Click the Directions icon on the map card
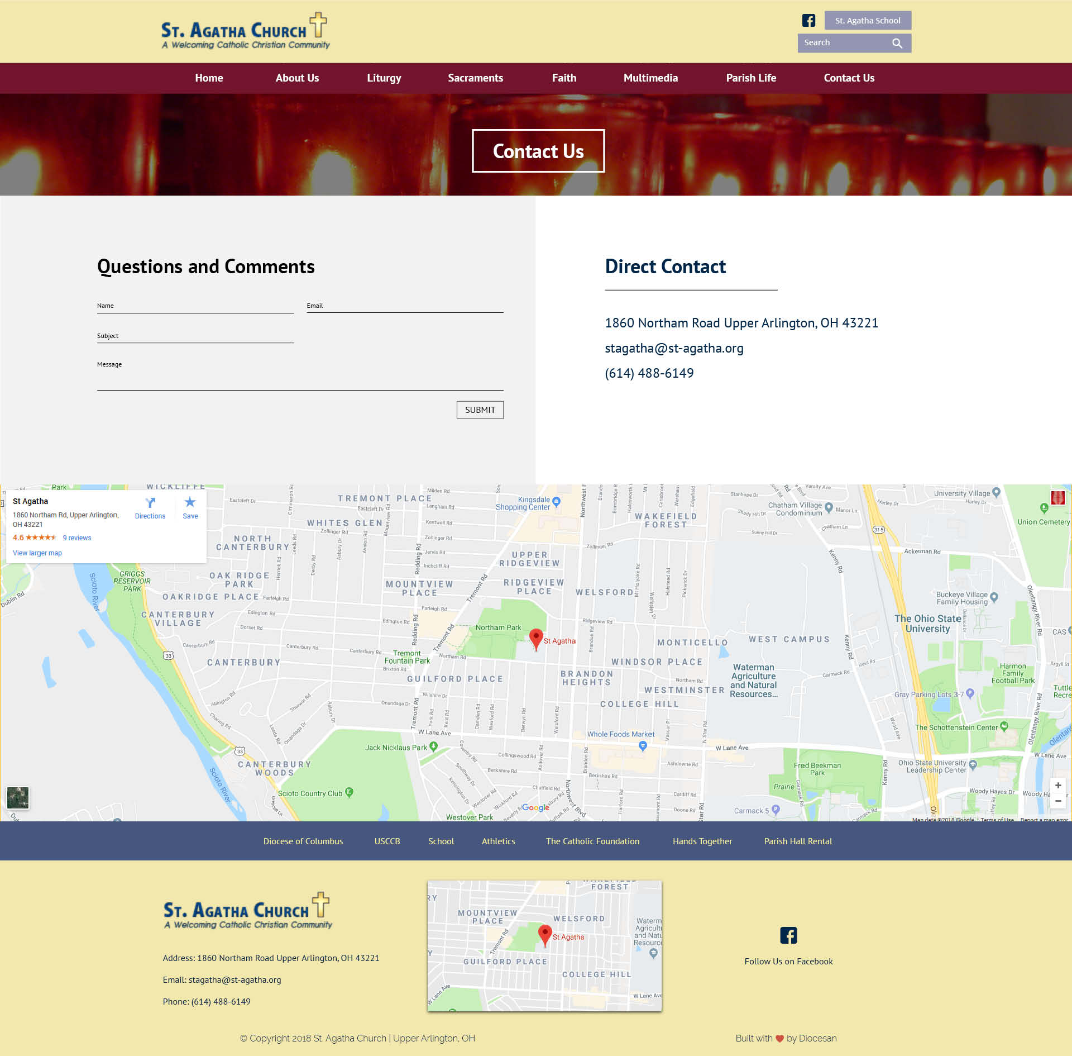 click(150, 503)
